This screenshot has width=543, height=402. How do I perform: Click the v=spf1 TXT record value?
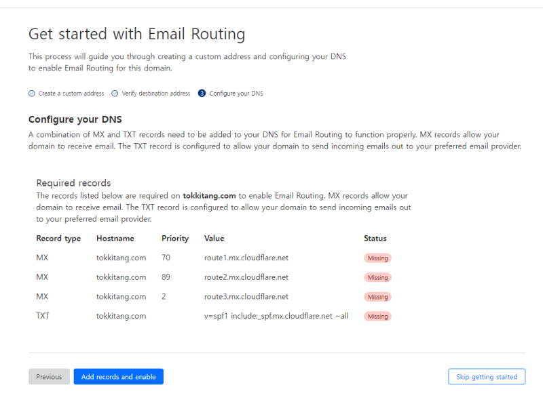(276, 316)
